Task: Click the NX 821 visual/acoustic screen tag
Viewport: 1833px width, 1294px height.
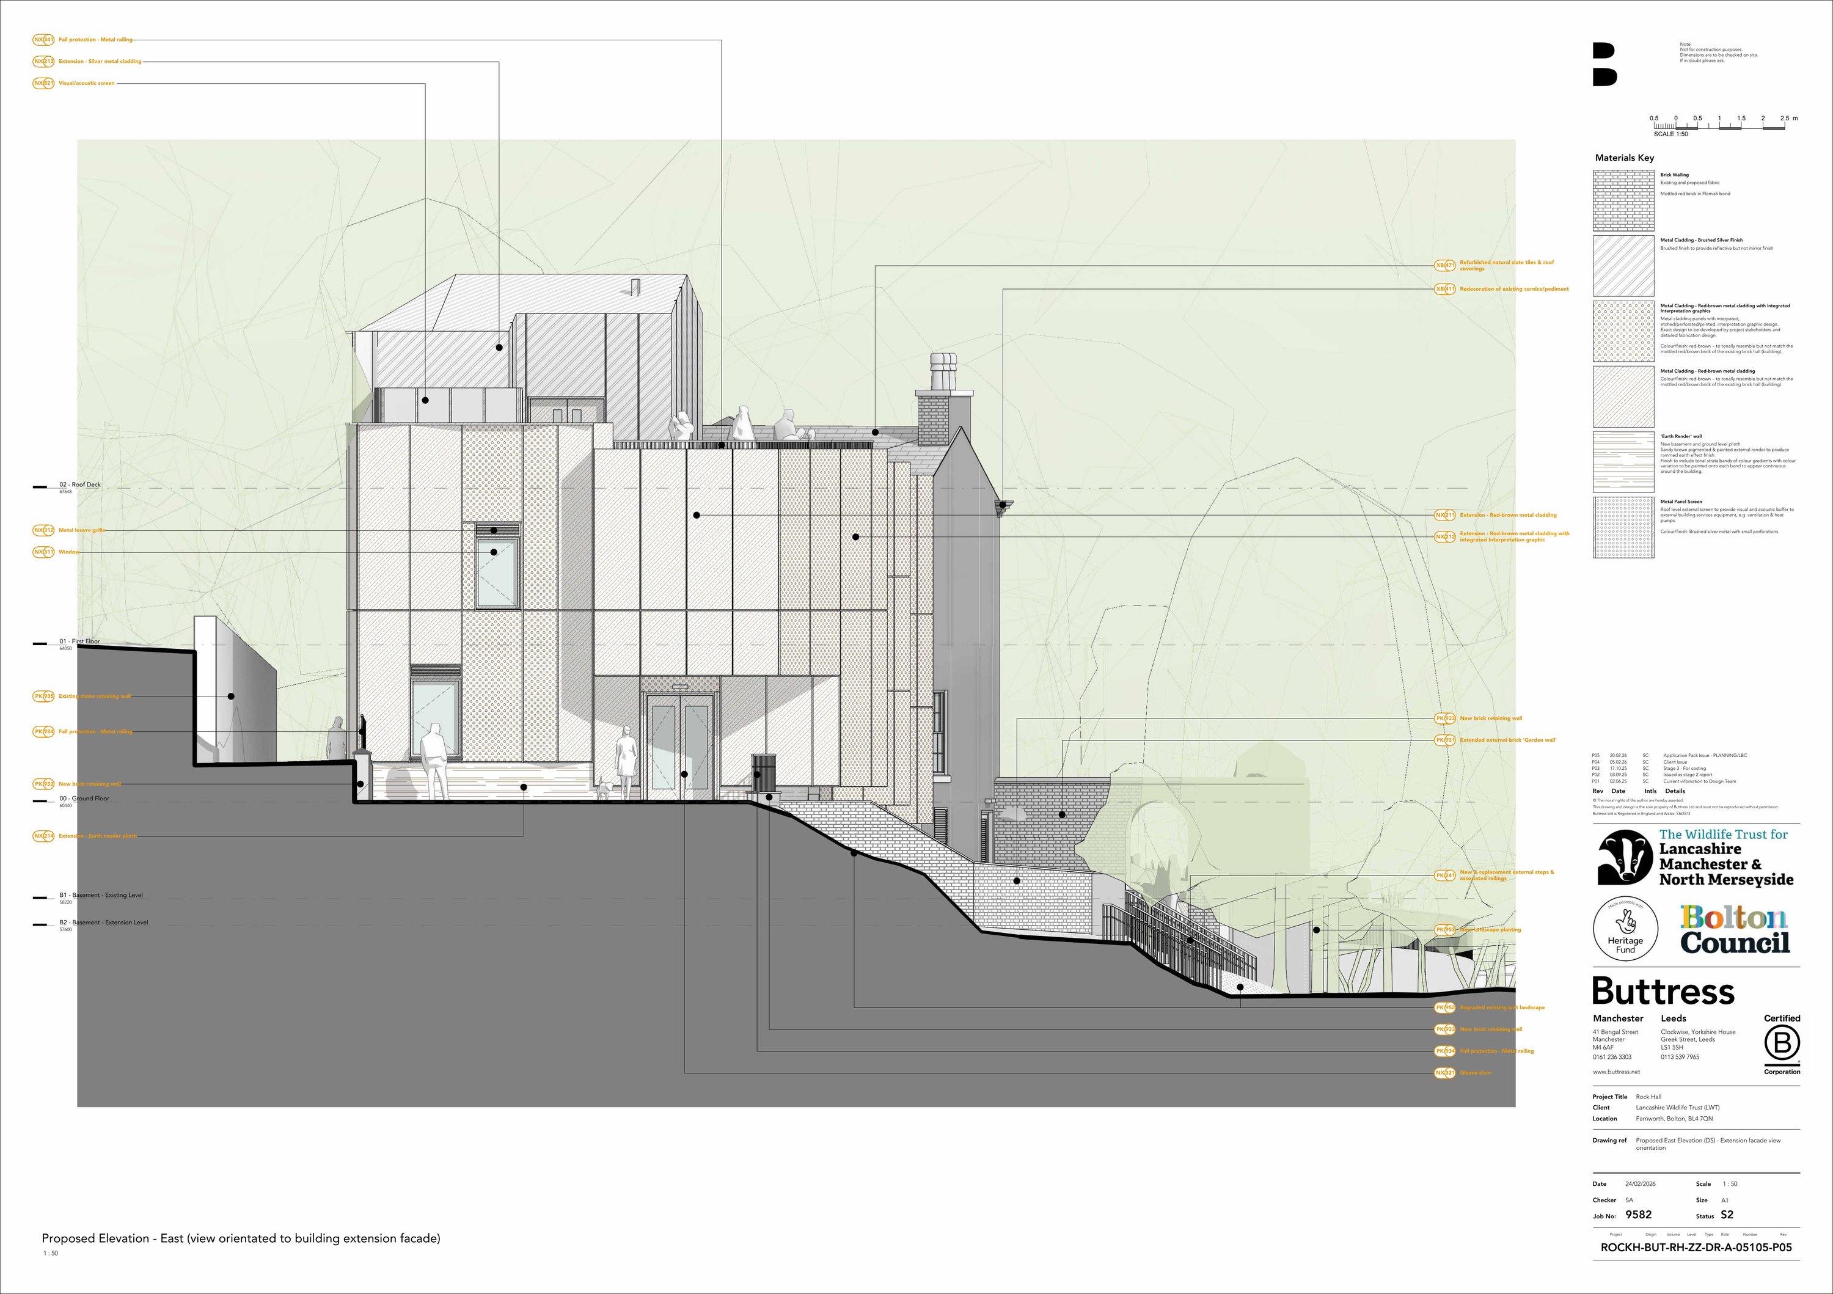Action: point(43,83)
